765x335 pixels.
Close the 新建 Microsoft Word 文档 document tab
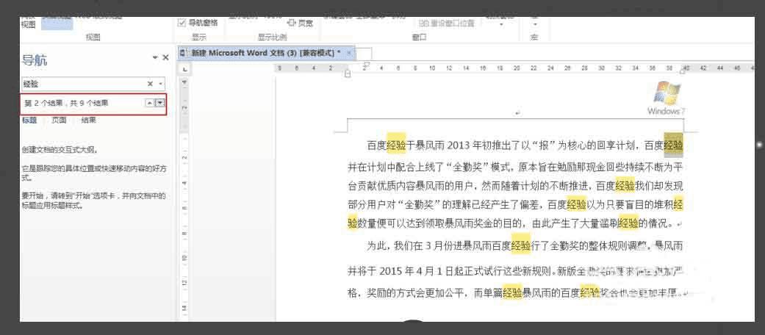[x=349, y=53]
